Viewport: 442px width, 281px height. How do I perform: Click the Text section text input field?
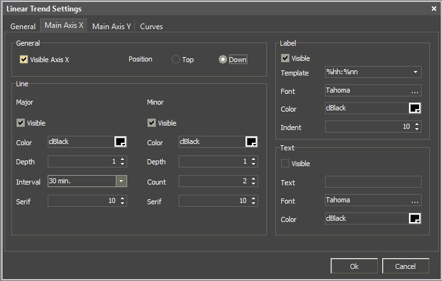(373, 181)
